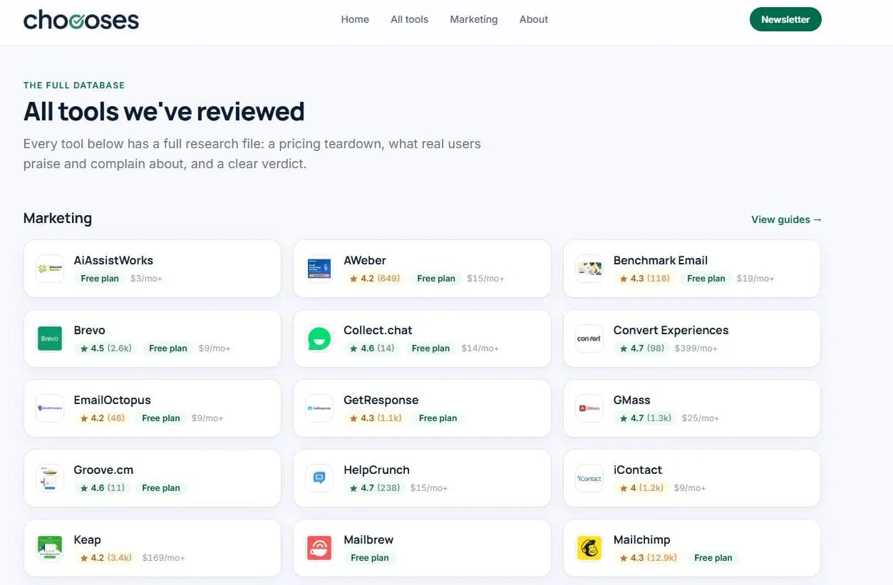Click the HelpCrunch 4.7 (238) rating
Image resolution: width=893 pixels, height=585 pixels.
tap(376, 488)
